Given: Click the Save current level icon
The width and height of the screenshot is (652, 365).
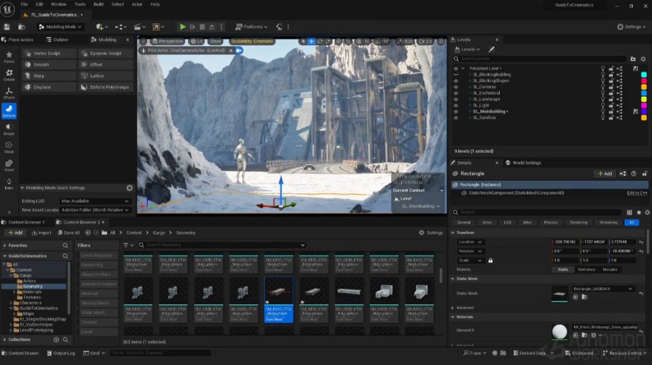Looking at the screenshot, I should pos(6,27).
